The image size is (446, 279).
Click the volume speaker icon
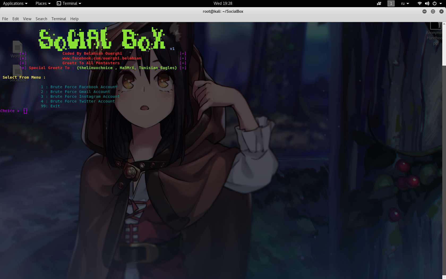pos(427,3)
